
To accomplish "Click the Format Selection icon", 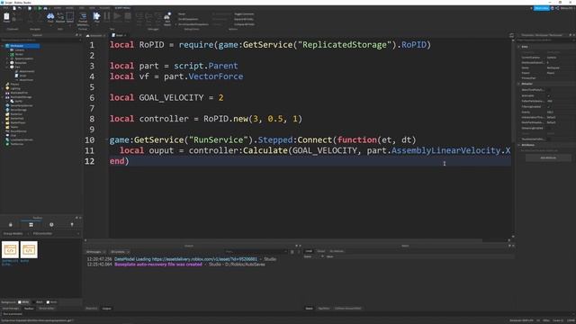I will click(83, 17).
